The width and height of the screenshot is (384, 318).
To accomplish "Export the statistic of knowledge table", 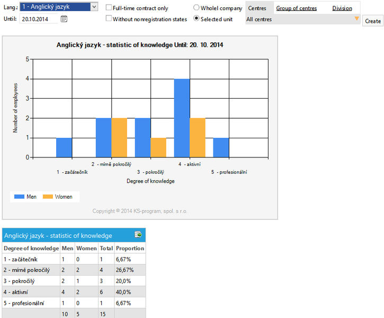I will pos(138,235).
